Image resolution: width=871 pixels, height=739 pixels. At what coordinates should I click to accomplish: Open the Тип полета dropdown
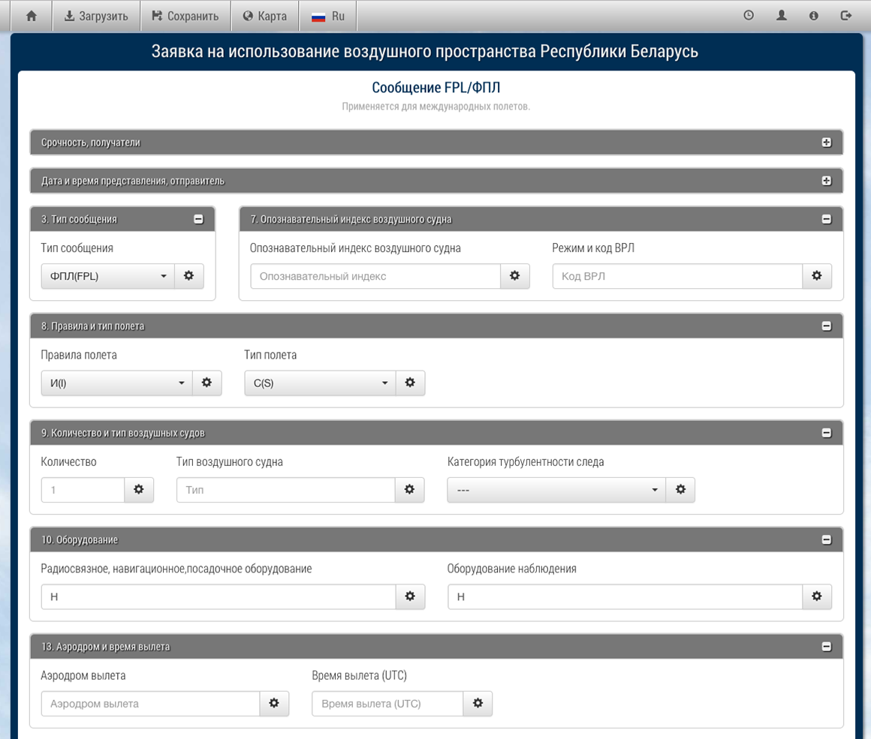(x=320, y=383)
